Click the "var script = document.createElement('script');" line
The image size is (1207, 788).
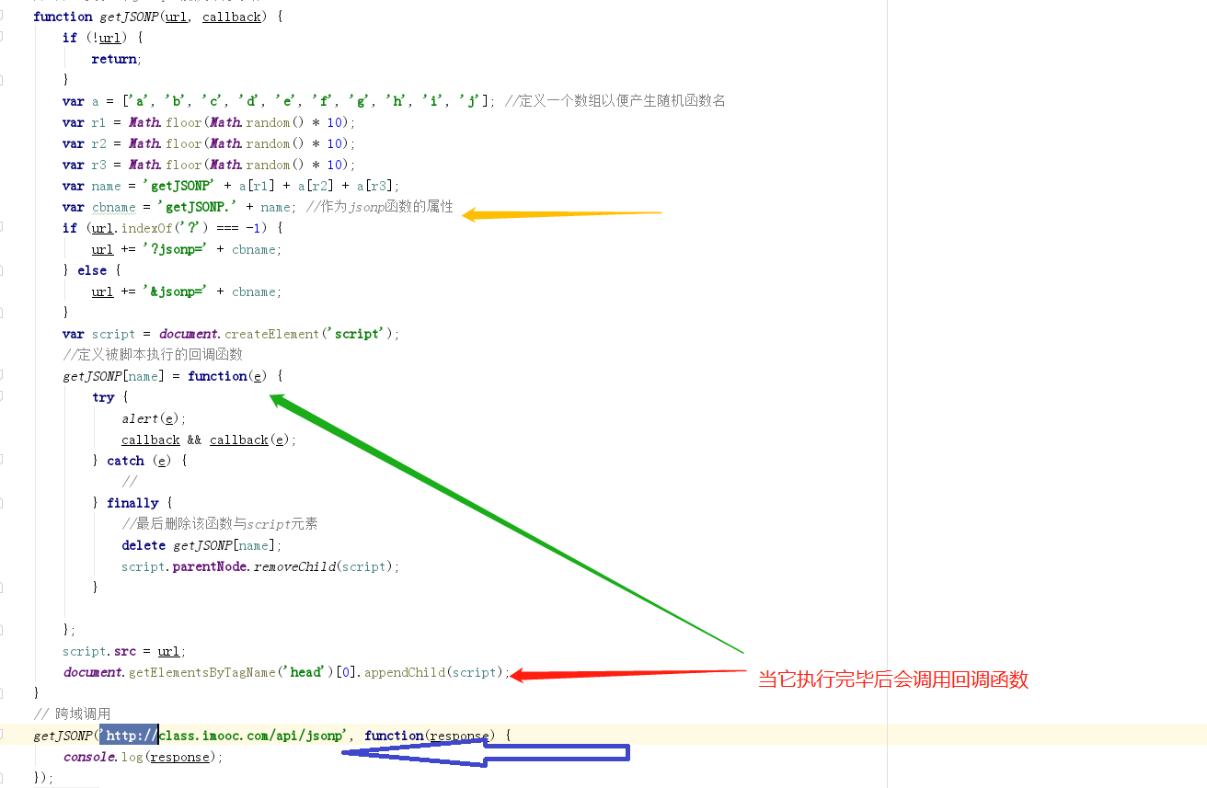(x=232, y=334)
